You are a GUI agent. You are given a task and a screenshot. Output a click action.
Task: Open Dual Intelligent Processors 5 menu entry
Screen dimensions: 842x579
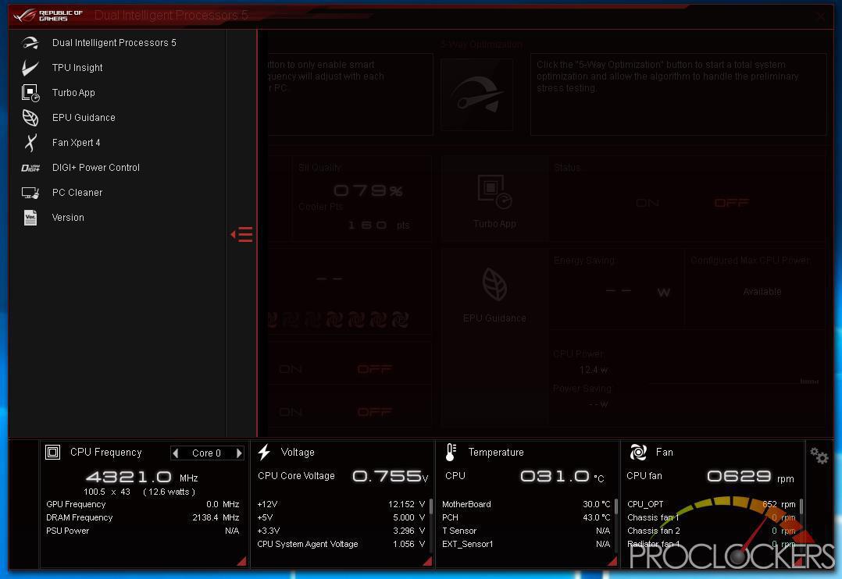tap(114, 43)
